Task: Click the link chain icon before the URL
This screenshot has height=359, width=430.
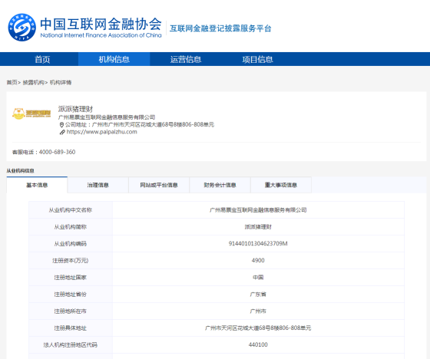Action: [62, 133]
